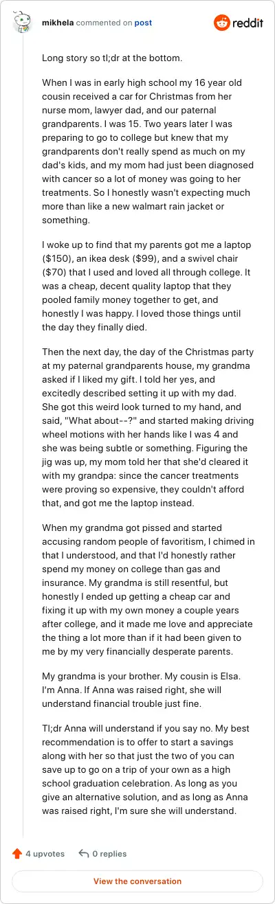Open the blue "post" link
Image resolution: width=275 pixels, height=904 pixels.
[143, 23]
